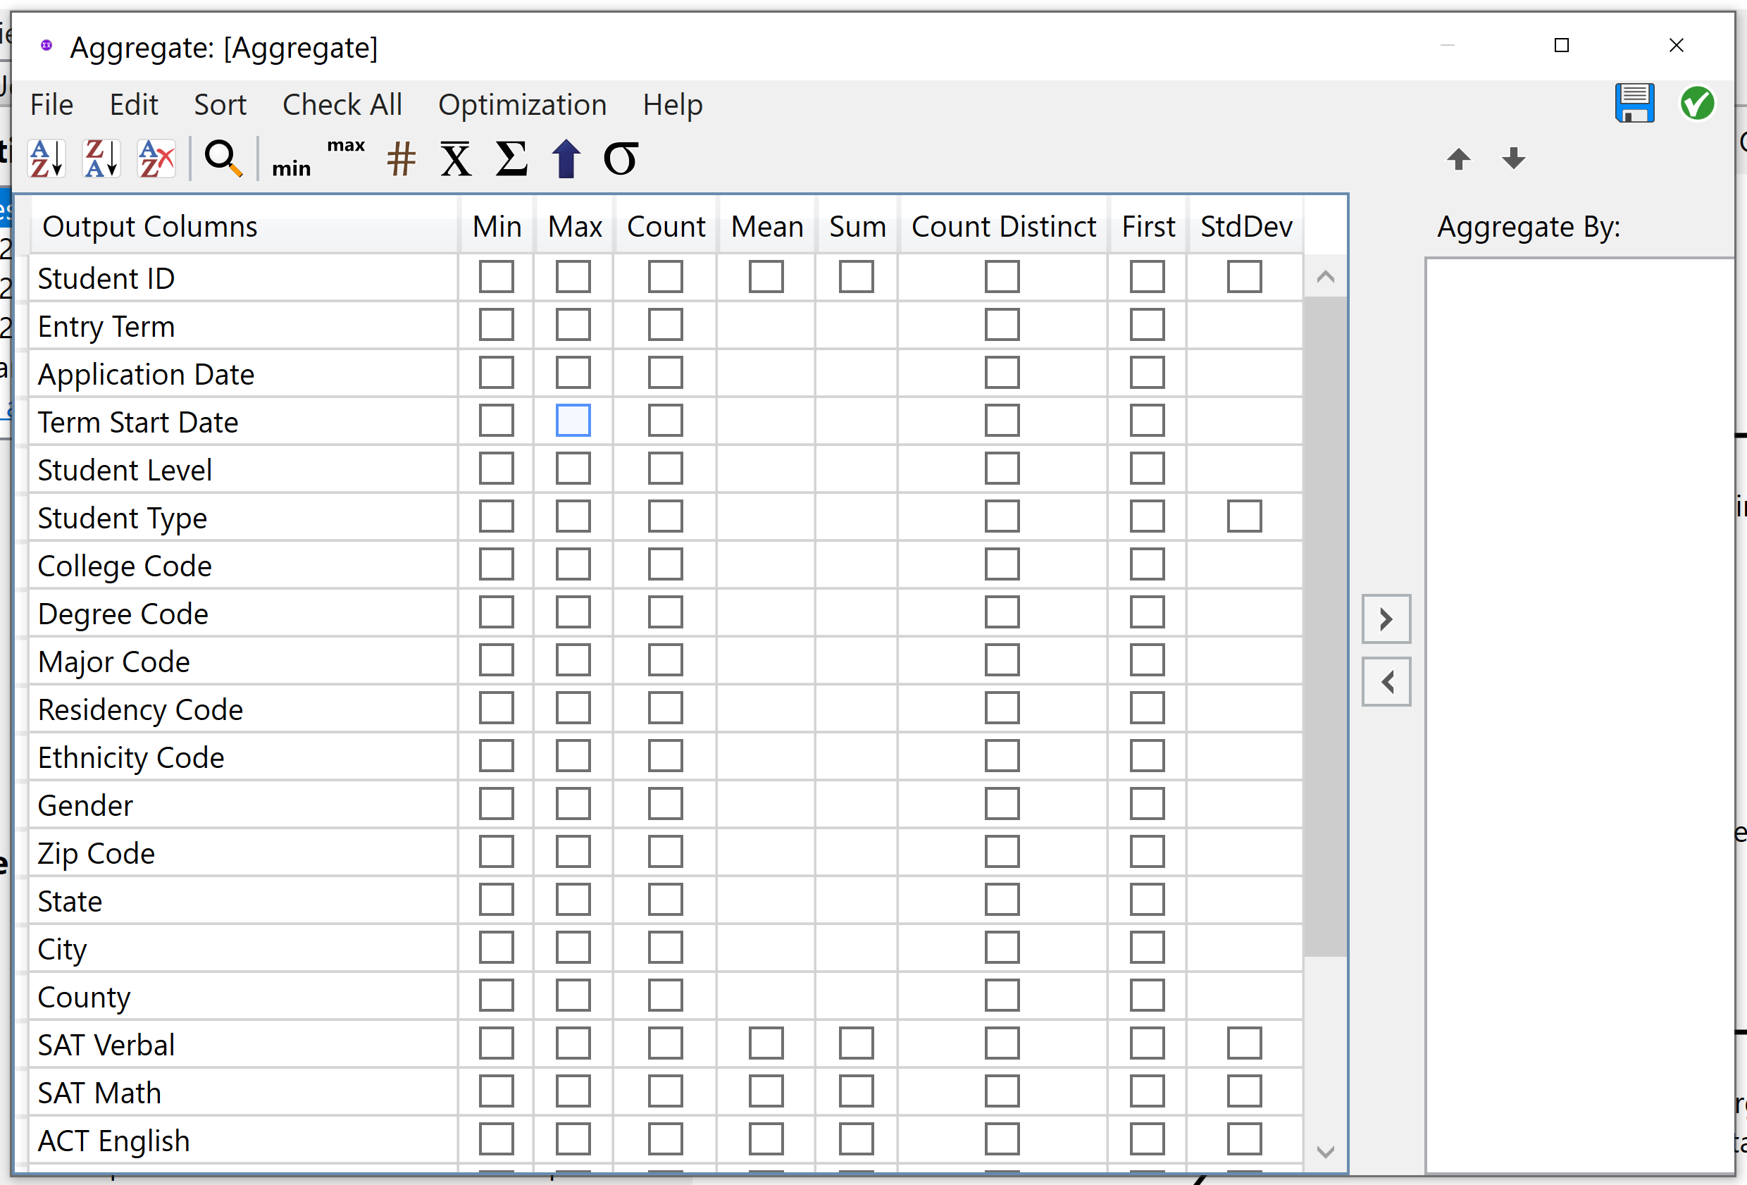Maximize the Aggregate window
This screenshot has height=1185, width=1747.
[x=1561, y=45]
